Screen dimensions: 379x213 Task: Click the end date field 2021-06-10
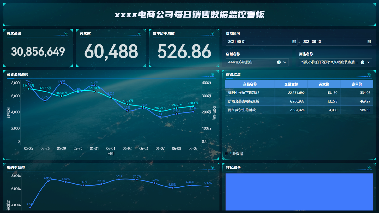[337, 42]
